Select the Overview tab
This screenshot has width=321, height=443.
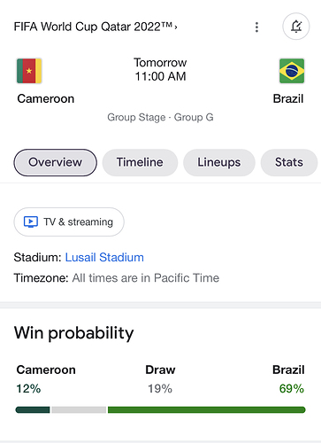click(55, 162)
